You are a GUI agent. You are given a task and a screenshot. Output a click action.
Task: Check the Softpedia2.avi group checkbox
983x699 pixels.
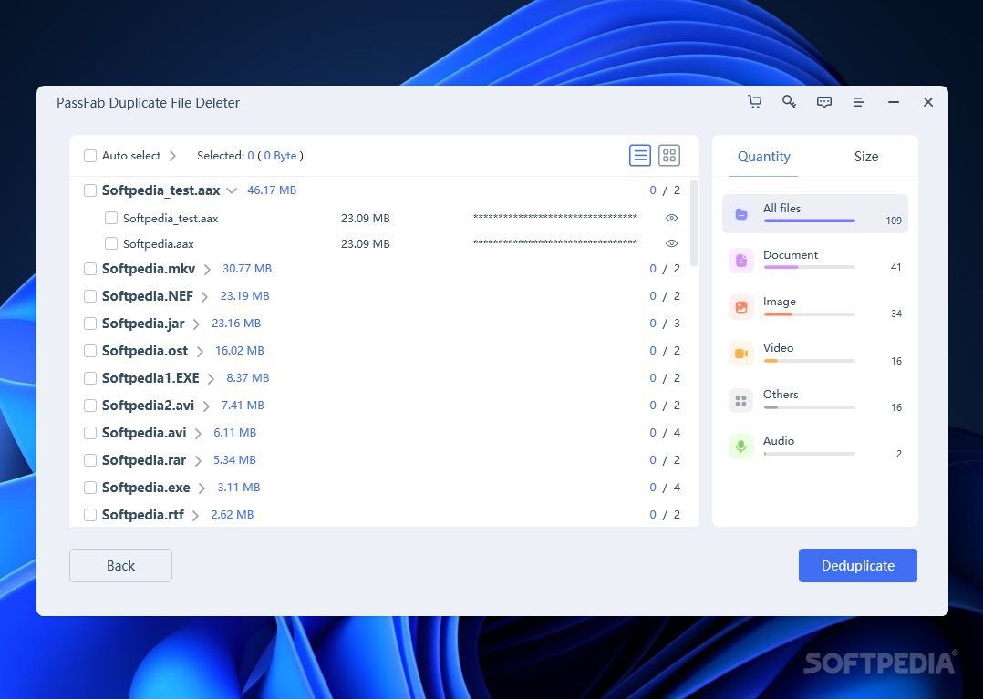tap(90, 406)
